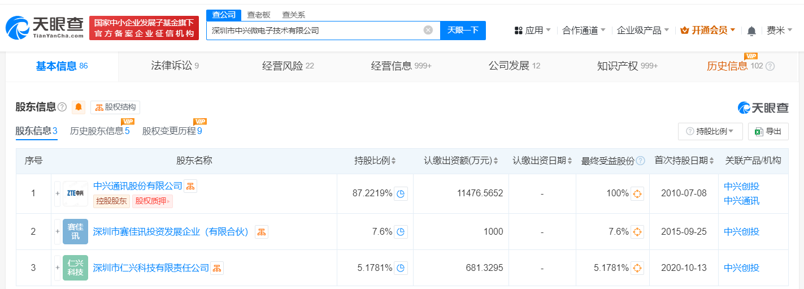Viewport: 804px width, 289px height.
Task: Expand row 3 仁兴科技 with the plus toggle
Action: [57, 268]
